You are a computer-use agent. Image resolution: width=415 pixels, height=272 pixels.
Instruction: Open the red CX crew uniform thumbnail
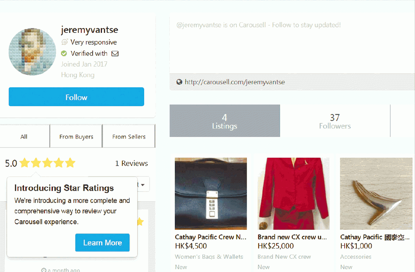click(x=293, y=193)
